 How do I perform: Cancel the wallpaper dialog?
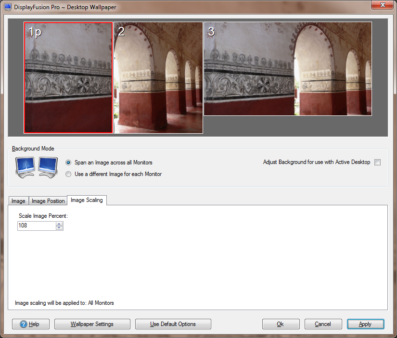point(323,324)
